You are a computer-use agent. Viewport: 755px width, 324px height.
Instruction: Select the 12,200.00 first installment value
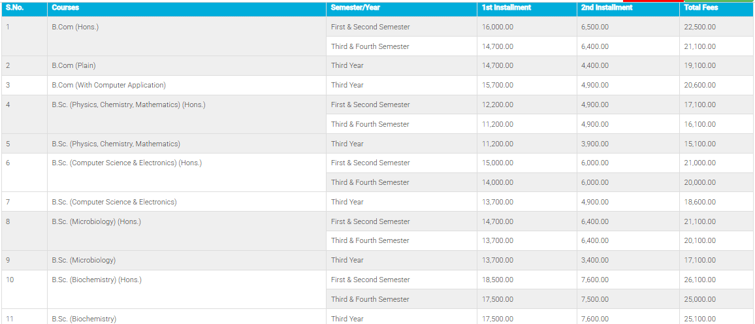[498, 105]
